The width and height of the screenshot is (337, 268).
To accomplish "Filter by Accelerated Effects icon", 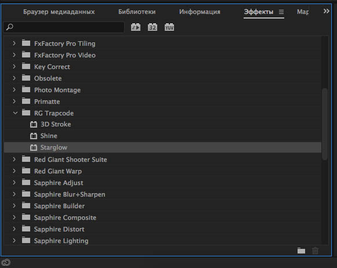I will [x=136, y=27].
